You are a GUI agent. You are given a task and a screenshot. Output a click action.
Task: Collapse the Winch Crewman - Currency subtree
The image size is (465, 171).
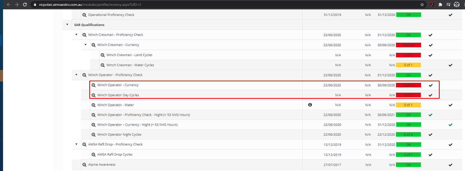click(85, 45)
